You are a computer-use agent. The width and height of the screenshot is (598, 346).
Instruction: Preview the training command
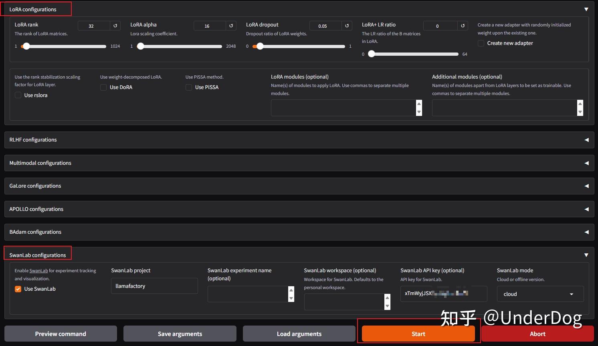click(61, 334)
